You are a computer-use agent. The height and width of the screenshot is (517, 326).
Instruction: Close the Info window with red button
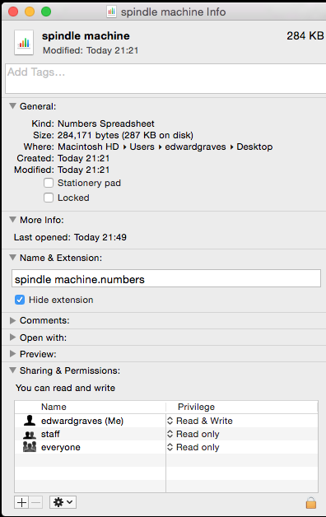click(13, 12)
